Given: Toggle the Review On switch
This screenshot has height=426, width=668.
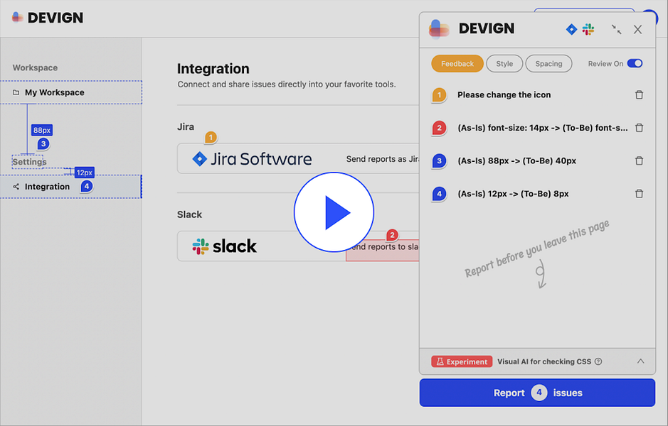Looking at the screenshot, I should (635, 63).
